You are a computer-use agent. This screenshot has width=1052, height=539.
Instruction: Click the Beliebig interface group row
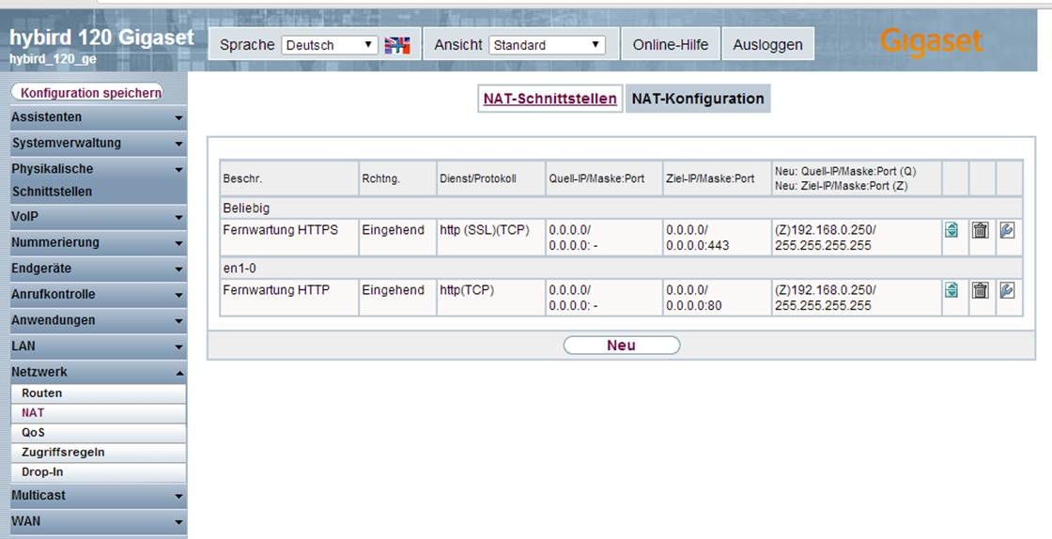[621, 208]
